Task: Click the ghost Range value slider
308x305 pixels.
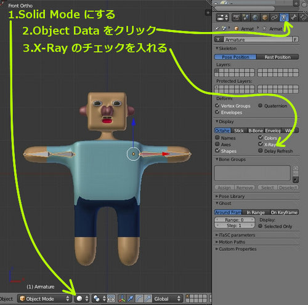Action: (235, 220)
